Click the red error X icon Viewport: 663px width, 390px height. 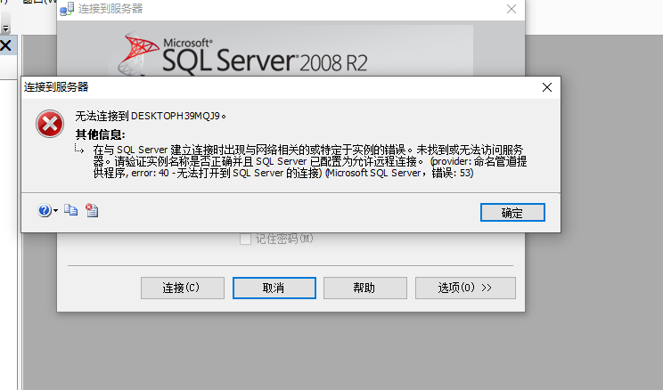[x=50, y=124]
